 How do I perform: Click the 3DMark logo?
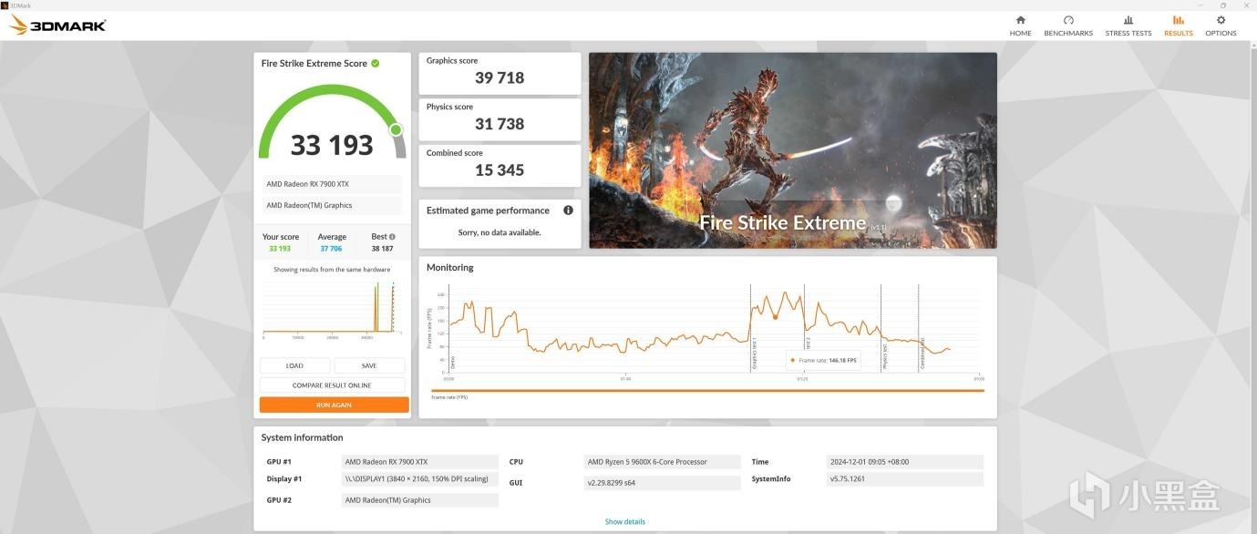point(57,25)
